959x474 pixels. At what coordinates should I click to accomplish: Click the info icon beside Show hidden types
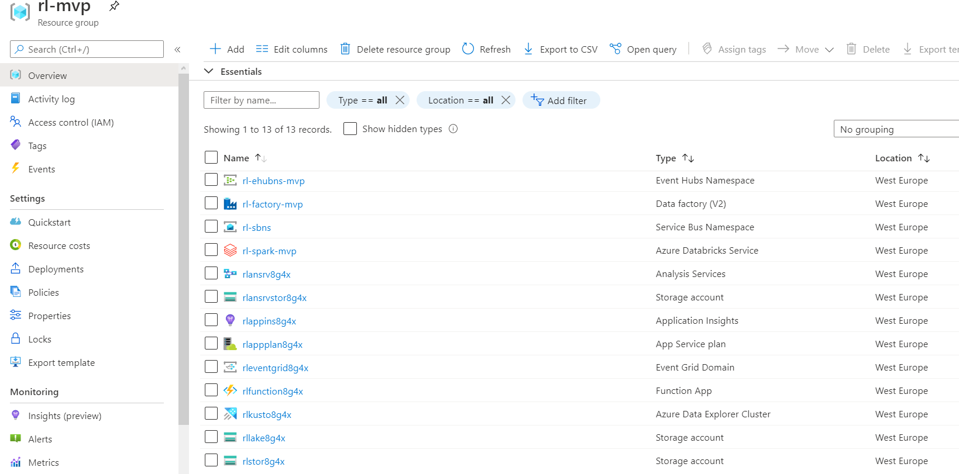[x=453, y=129]
